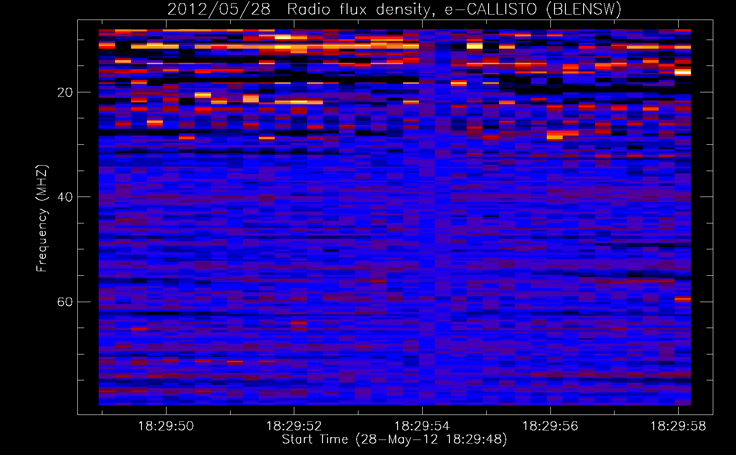Image resolution: width=736 pixels, height=455 pixels.
Task: Click the '18:29:54' time tick label
Action: (x=422, y=426)
